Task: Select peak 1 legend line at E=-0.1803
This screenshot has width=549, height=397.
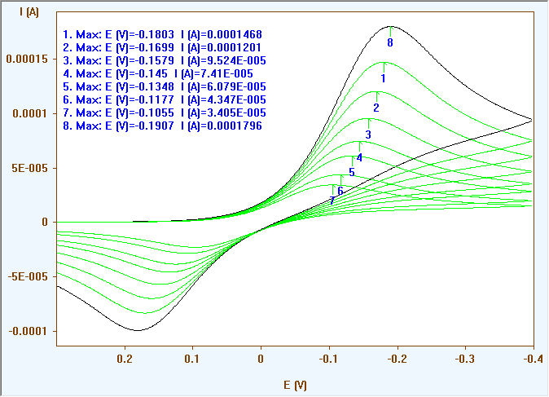Action: click(x=162, y=34)
